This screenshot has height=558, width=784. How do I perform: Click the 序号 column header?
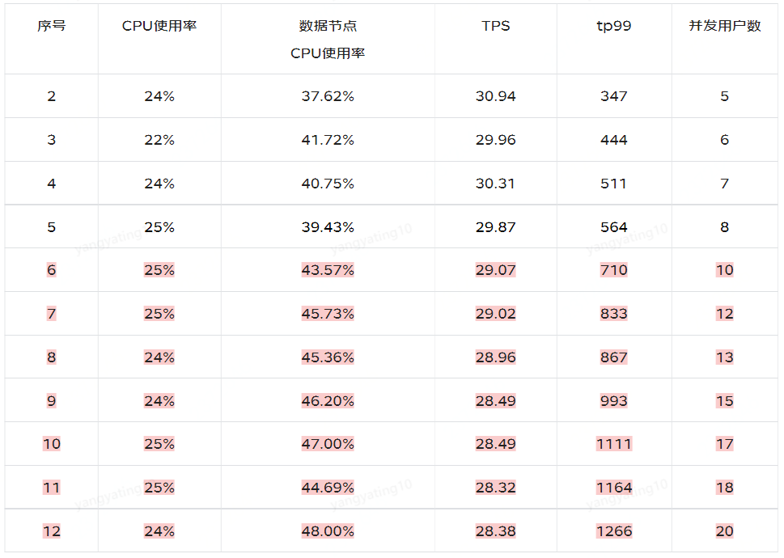coord(51,26)
